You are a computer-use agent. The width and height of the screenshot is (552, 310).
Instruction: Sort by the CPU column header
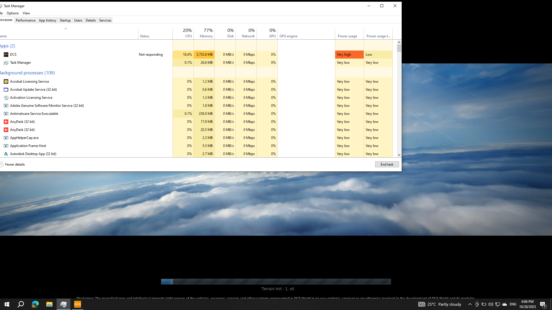183,33
